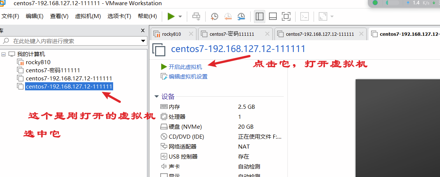440x177 pixels.
Task: Open the 文件(F) menu
Action: 10,16
